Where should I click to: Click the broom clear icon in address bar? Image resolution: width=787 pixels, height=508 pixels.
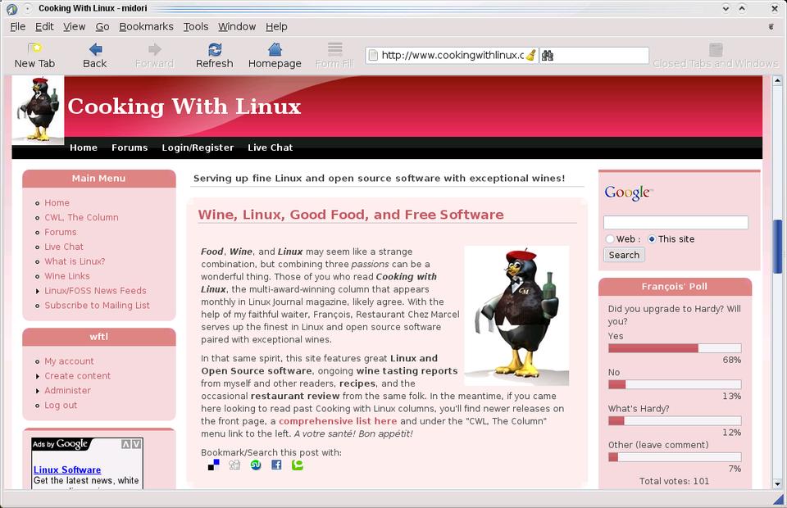coord(530,55)
